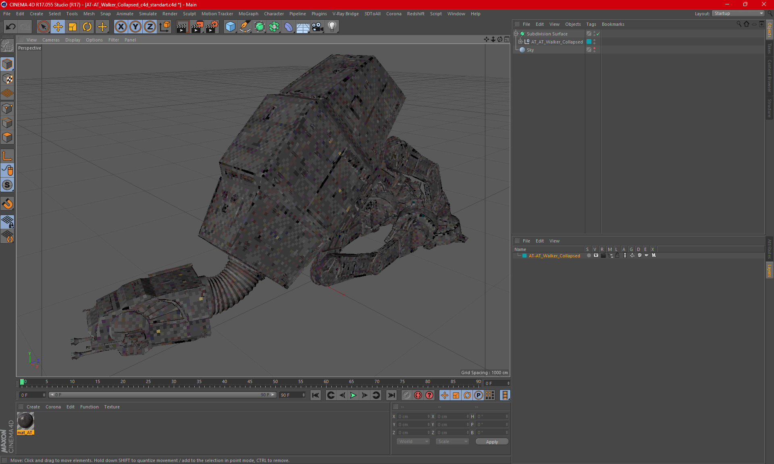Open the World coordinate dropdown
The height and width of the screenshot is (464, 774).
(413, 441)
